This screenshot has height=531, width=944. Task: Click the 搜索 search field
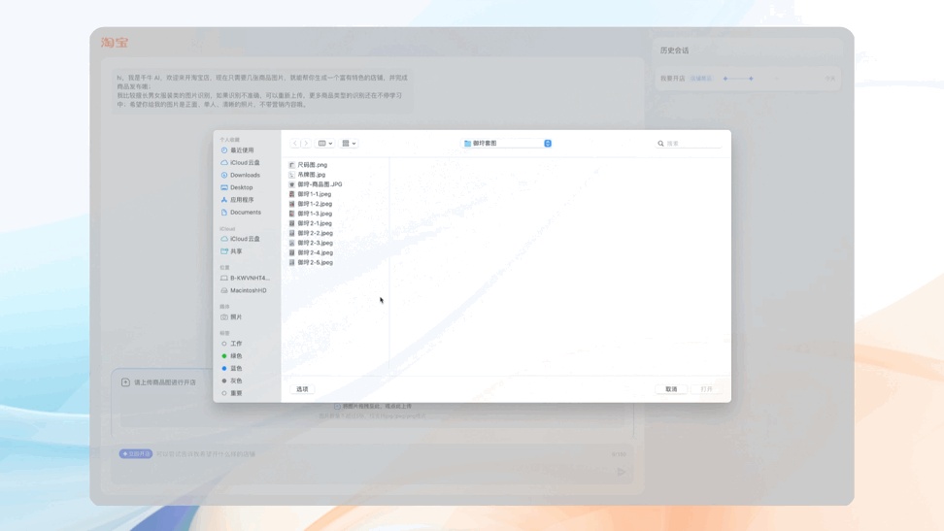point(689,144)
